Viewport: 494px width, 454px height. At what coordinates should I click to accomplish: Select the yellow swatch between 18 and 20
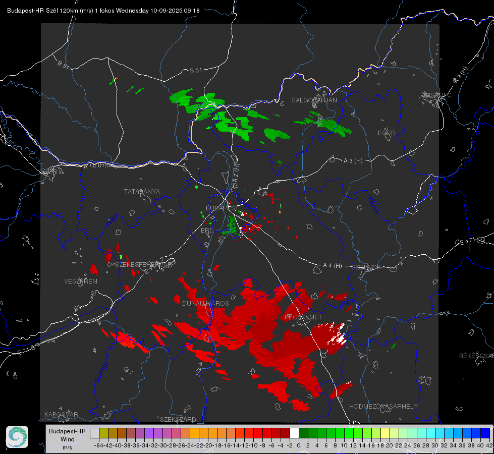click(x=386, y=433)
